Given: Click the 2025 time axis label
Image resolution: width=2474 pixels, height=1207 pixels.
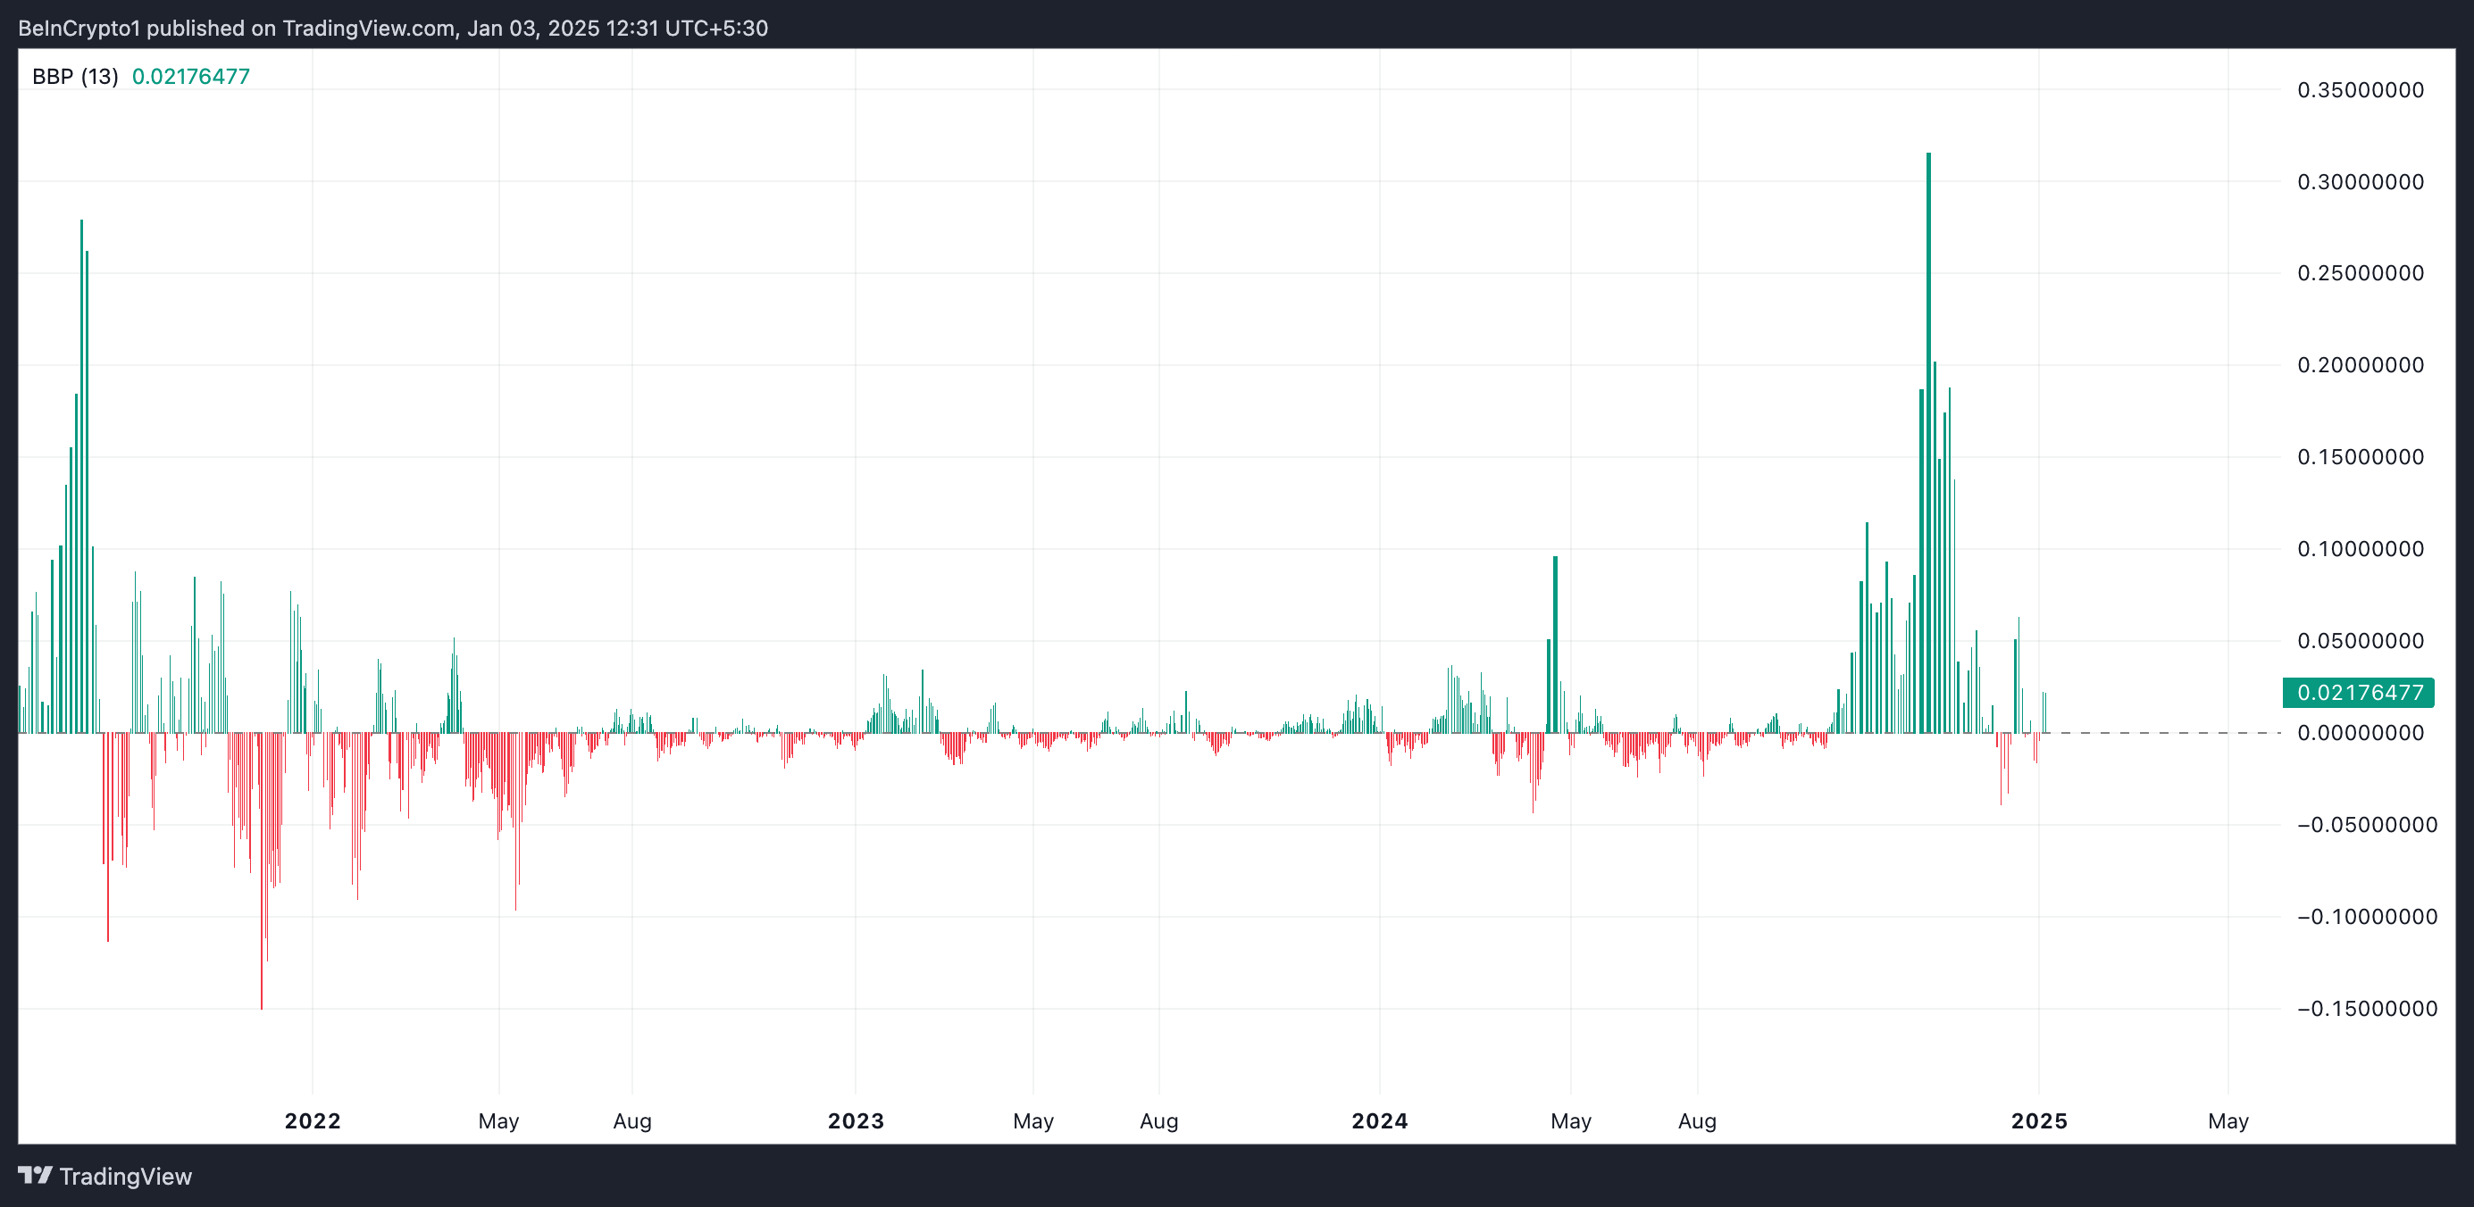Looking at the screenshot, I should [x=2038, y=1120].
